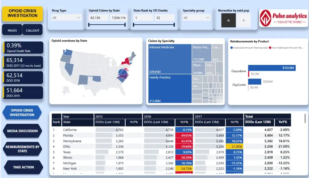Click the OxyContin Medicaid bar
The height and width of the screenshot is (178, 309).
255,81
